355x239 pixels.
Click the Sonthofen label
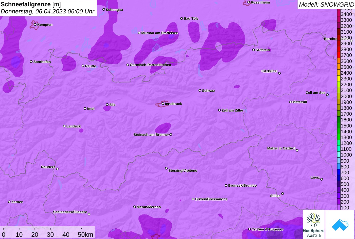tap(42, 62)
